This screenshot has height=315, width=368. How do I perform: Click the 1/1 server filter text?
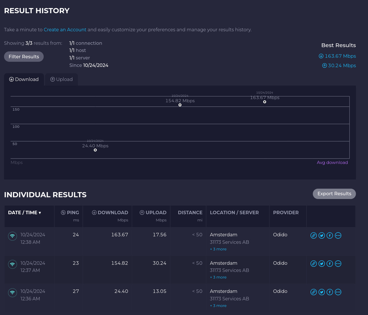80,58
